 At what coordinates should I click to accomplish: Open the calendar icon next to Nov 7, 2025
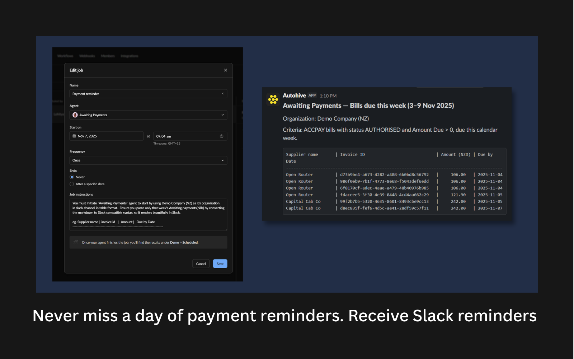pyautogui.click(x=74, y=136)
